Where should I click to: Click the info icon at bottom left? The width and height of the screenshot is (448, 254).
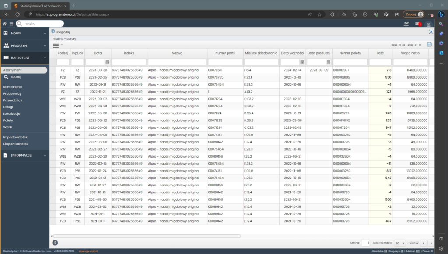coord(55,243)
